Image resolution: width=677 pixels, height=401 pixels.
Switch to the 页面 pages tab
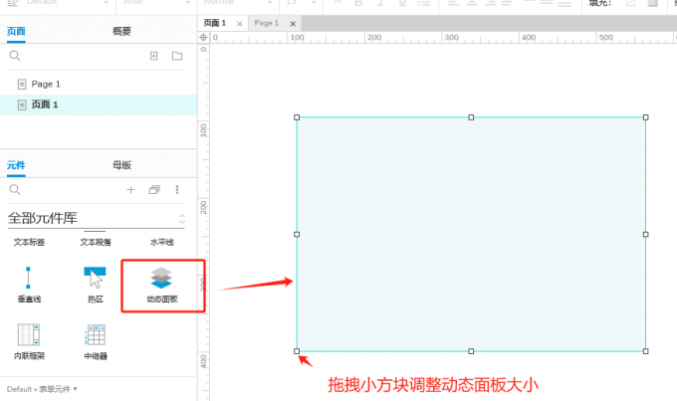[x=16, y=31]
